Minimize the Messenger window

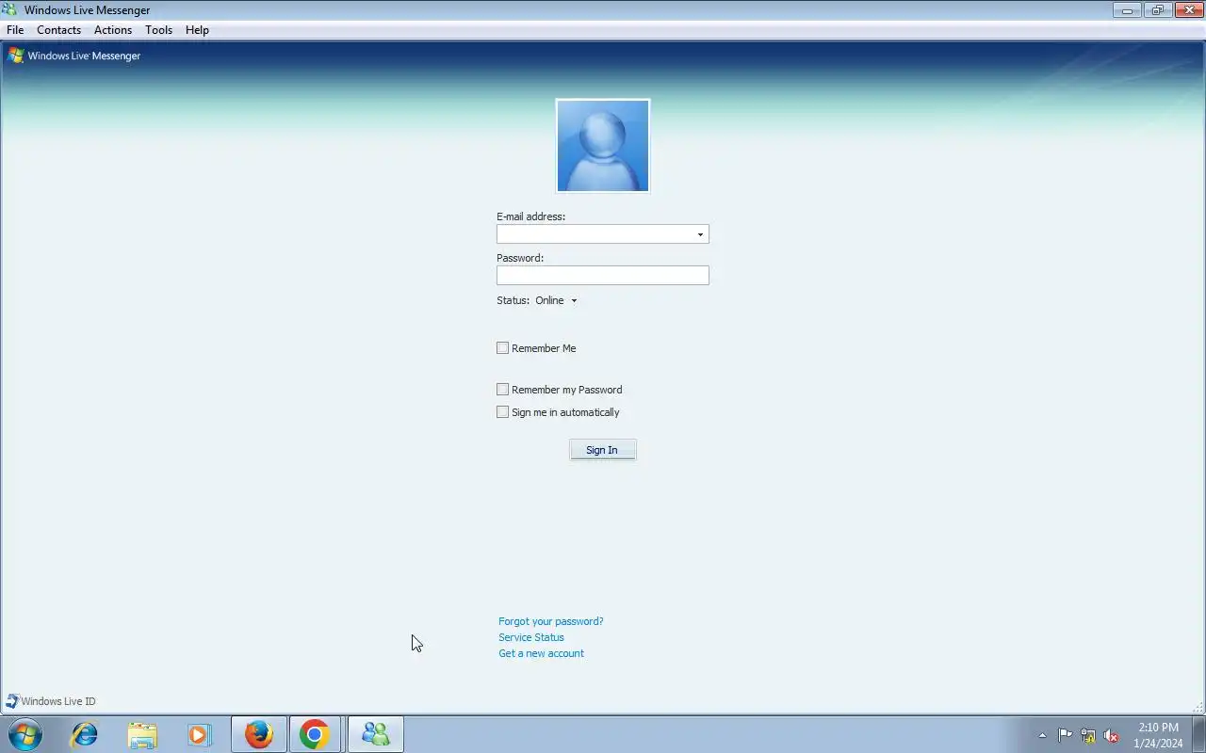pyautogui.click(x=1127, y=10)
